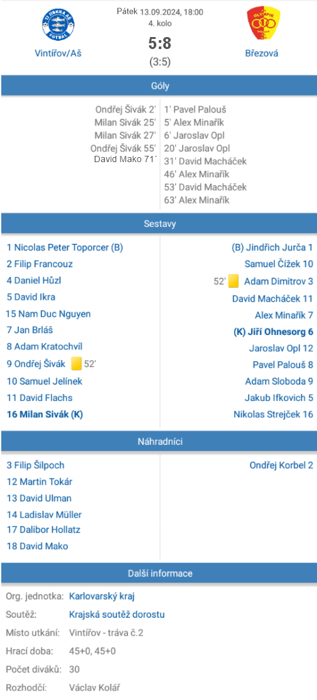The image size is (317, 700).
Task: Open the Karlovarský kraj organization link
Action: 102,596
